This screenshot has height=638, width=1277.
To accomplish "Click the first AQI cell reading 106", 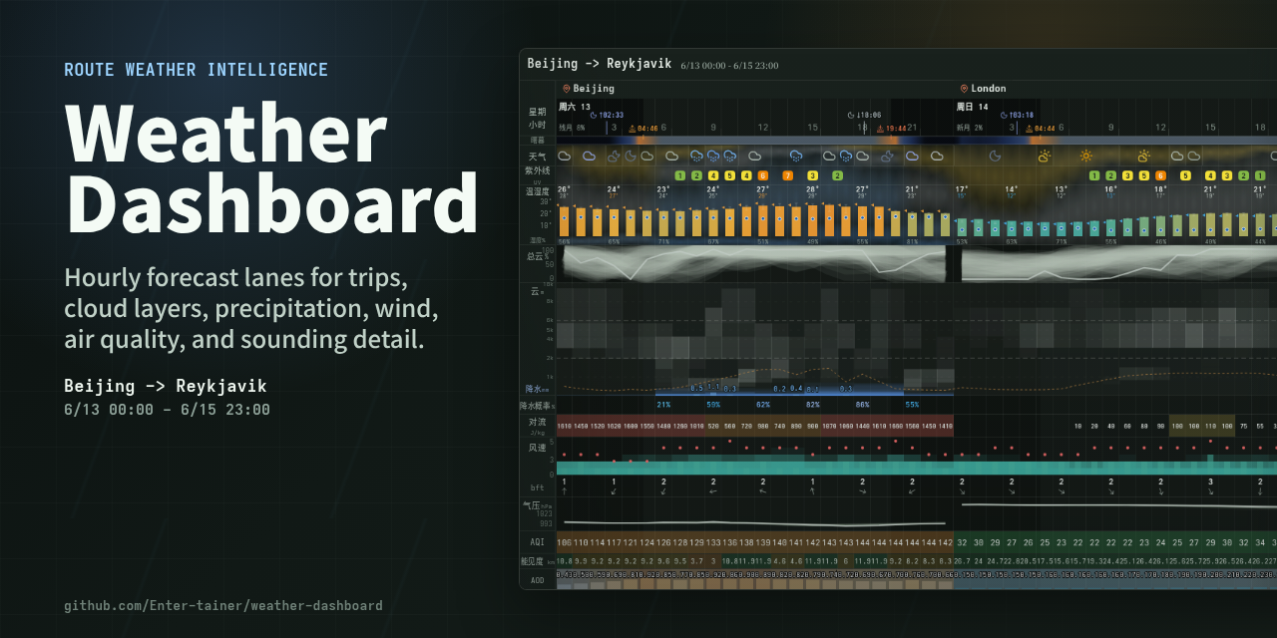I will tap(565, 542).
